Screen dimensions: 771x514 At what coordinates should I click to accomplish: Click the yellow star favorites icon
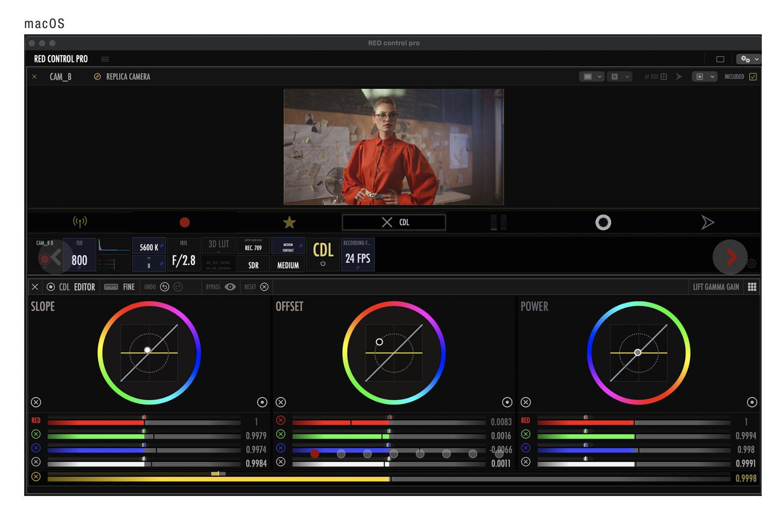click(x=289, y=223)
